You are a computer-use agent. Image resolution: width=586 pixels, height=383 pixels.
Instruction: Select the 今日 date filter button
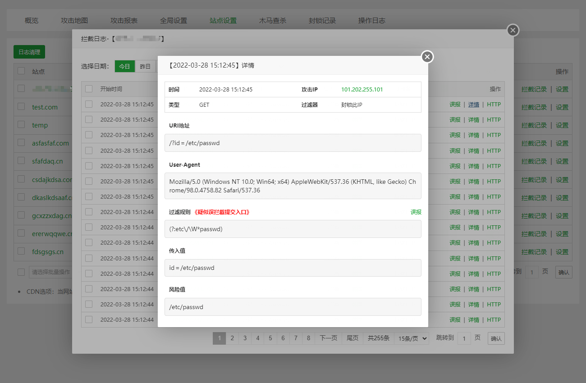124,66
